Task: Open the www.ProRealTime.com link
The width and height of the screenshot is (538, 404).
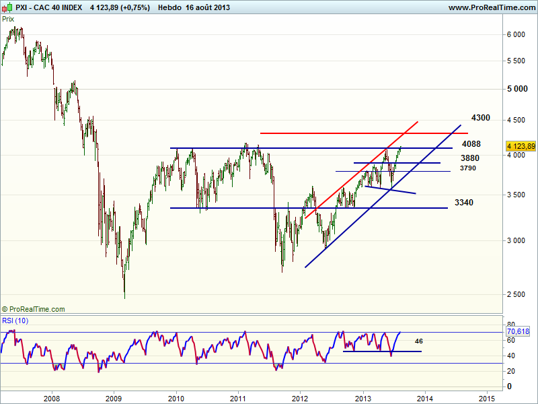Action: (491, 7)
